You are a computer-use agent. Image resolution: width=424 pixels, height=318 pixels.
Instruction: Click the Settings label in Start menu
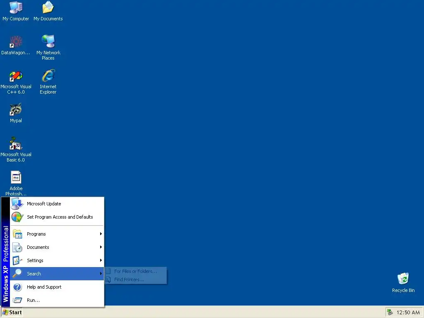35,260
